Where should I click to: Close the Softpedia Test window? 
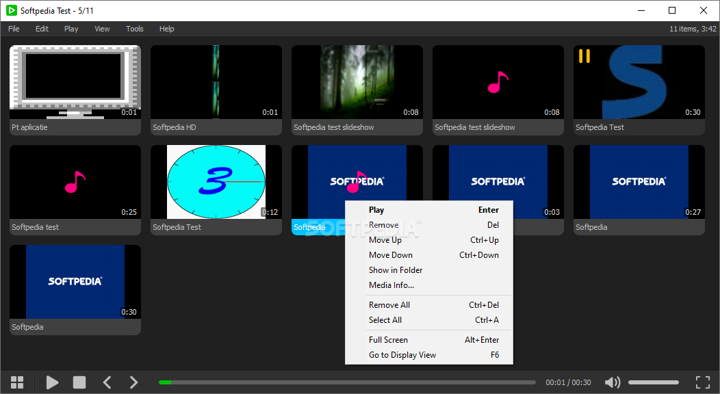pos(703,10)
